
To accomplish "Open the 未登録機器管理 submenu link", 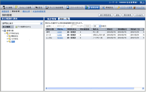I will coord(39,11).
